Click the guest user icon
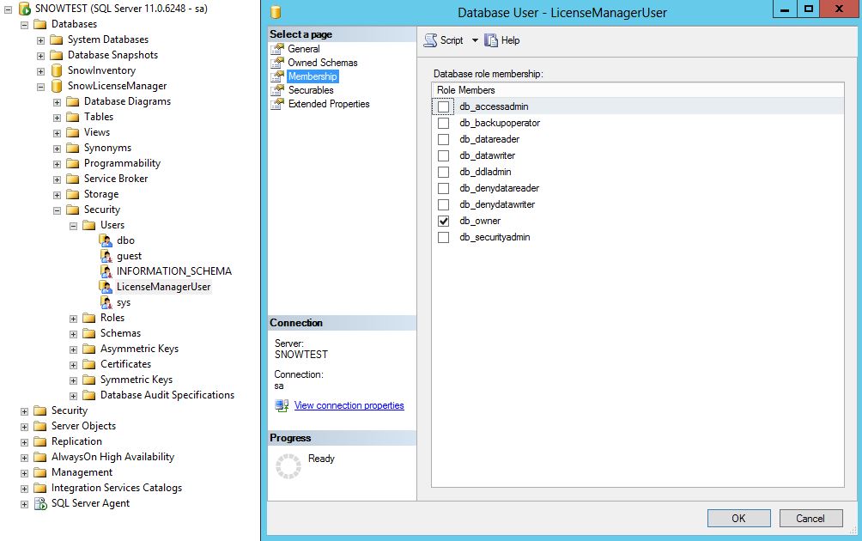The width and height of the screenshot is (862, 541). (x=106, y=256)
